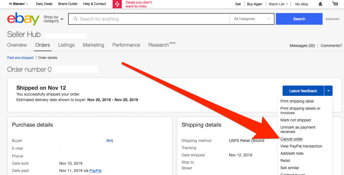
Task: Open the Marketing tab
Action: click(x=93, y=45)
